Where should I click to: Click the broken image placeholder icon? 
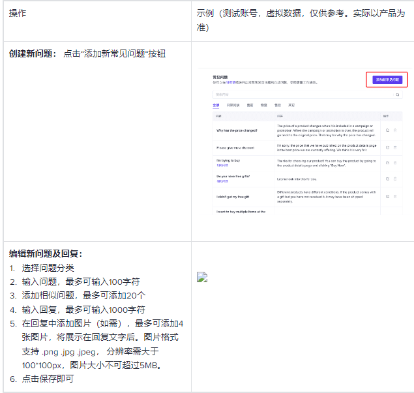(202, 277)
